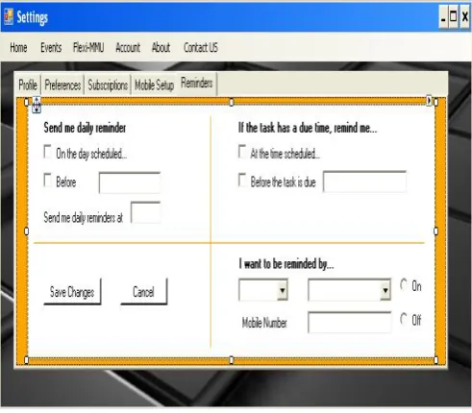Switch to the Mobile Setup tab
472x413 pixels.
(x=154, y=85)
